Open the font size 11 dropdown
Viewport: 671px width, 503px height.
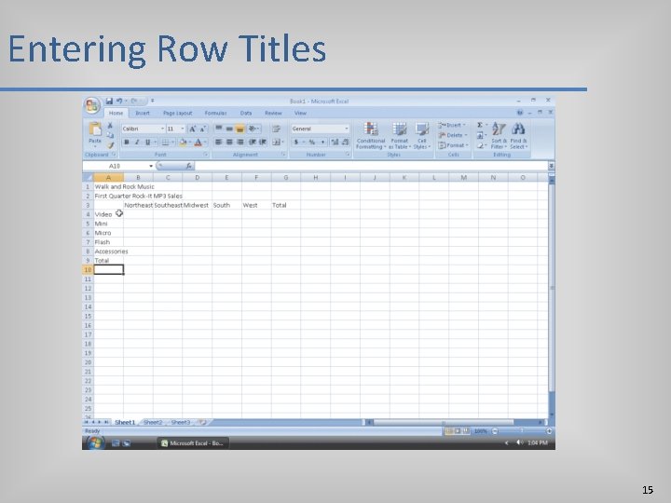pyautogui.click(x=183, y=129)
